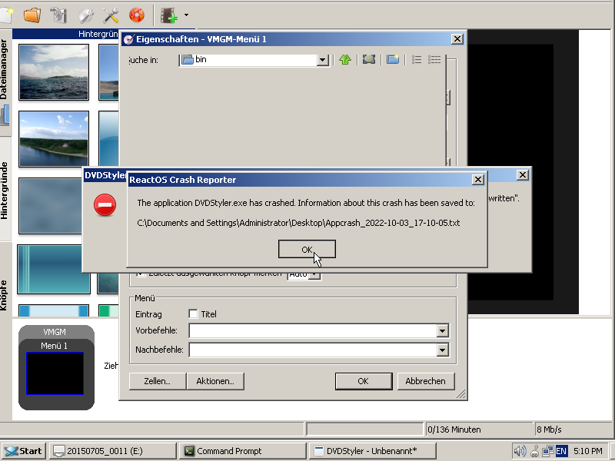Open the ReactOS Start menu

coord(24,451)
